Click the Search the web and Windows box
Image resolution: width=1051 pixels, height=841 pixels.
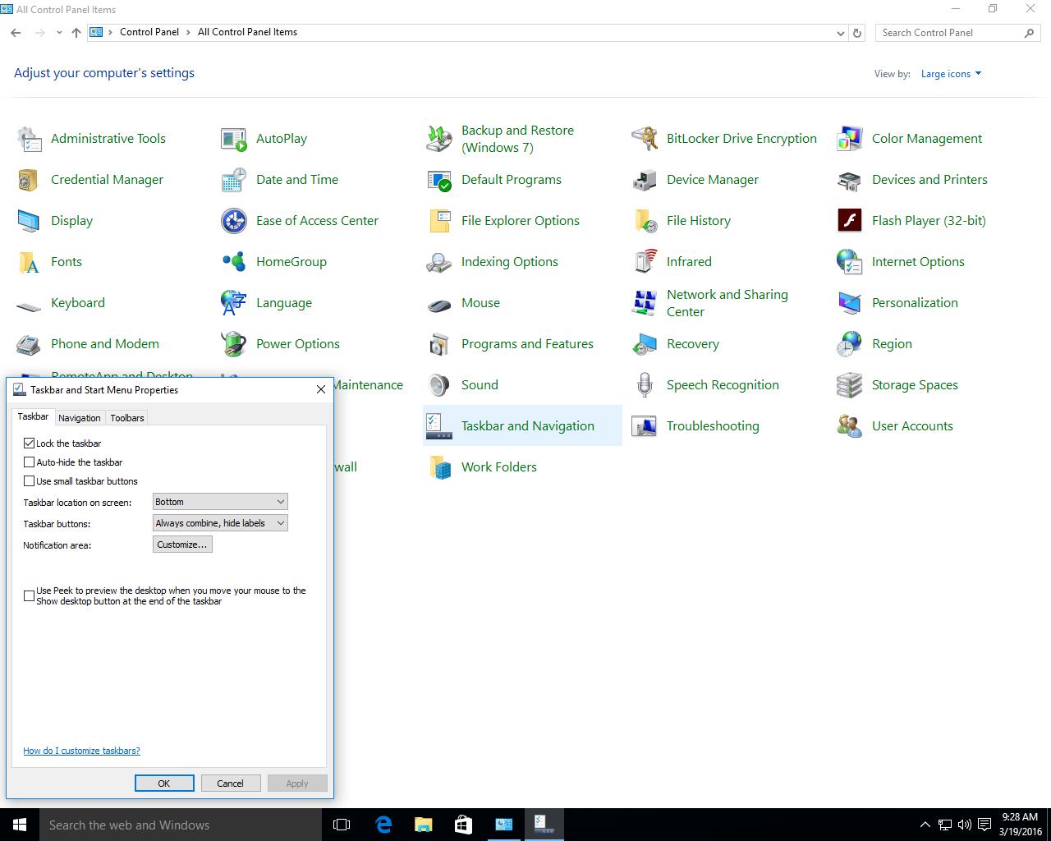pos(181,825)
